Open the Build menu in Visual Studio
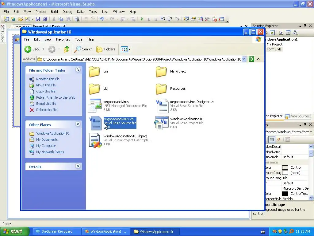The height and width of the screenshot is (236, 314). pyautogui.click(x=54, y=12)
